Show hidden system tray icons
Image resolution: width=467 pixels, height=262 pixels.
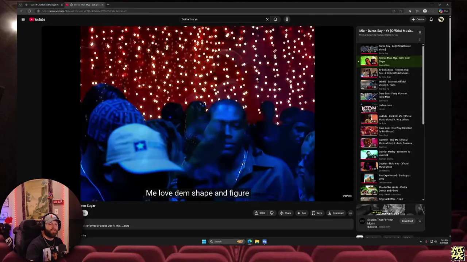click(421, 241)
